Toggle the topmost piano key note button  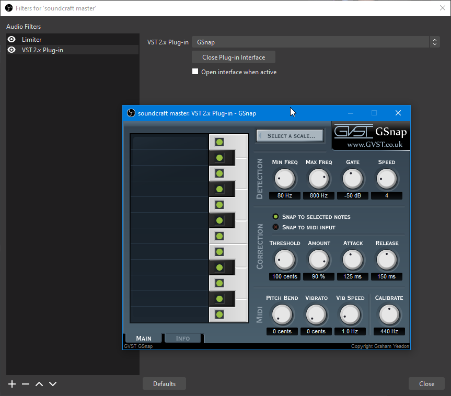tap(219, 142)
